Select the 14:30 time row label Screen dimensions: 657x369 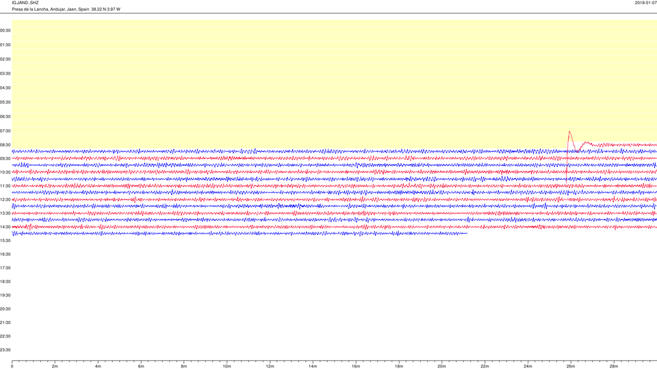click(5, 227)
